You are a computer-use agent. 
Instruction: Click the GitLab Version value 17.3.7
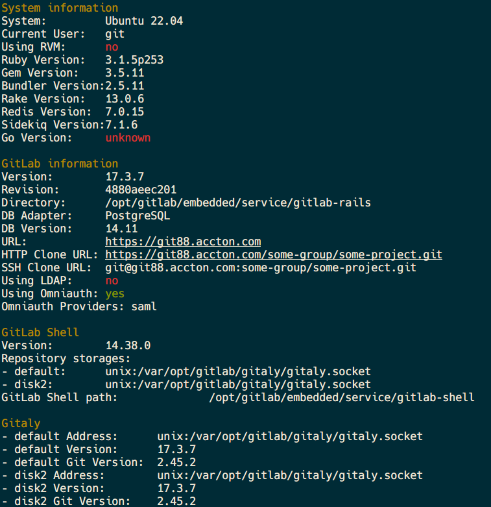coord(125,177)
